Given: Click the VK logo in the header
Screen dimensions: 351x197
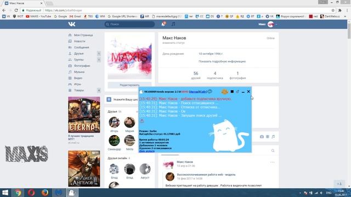Looking at the screenshot, I should [x=72, y=24].
